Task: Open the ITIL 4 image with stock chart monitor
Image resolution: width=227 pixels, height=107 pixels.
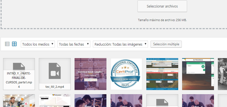Action: (x=90, y=101)
